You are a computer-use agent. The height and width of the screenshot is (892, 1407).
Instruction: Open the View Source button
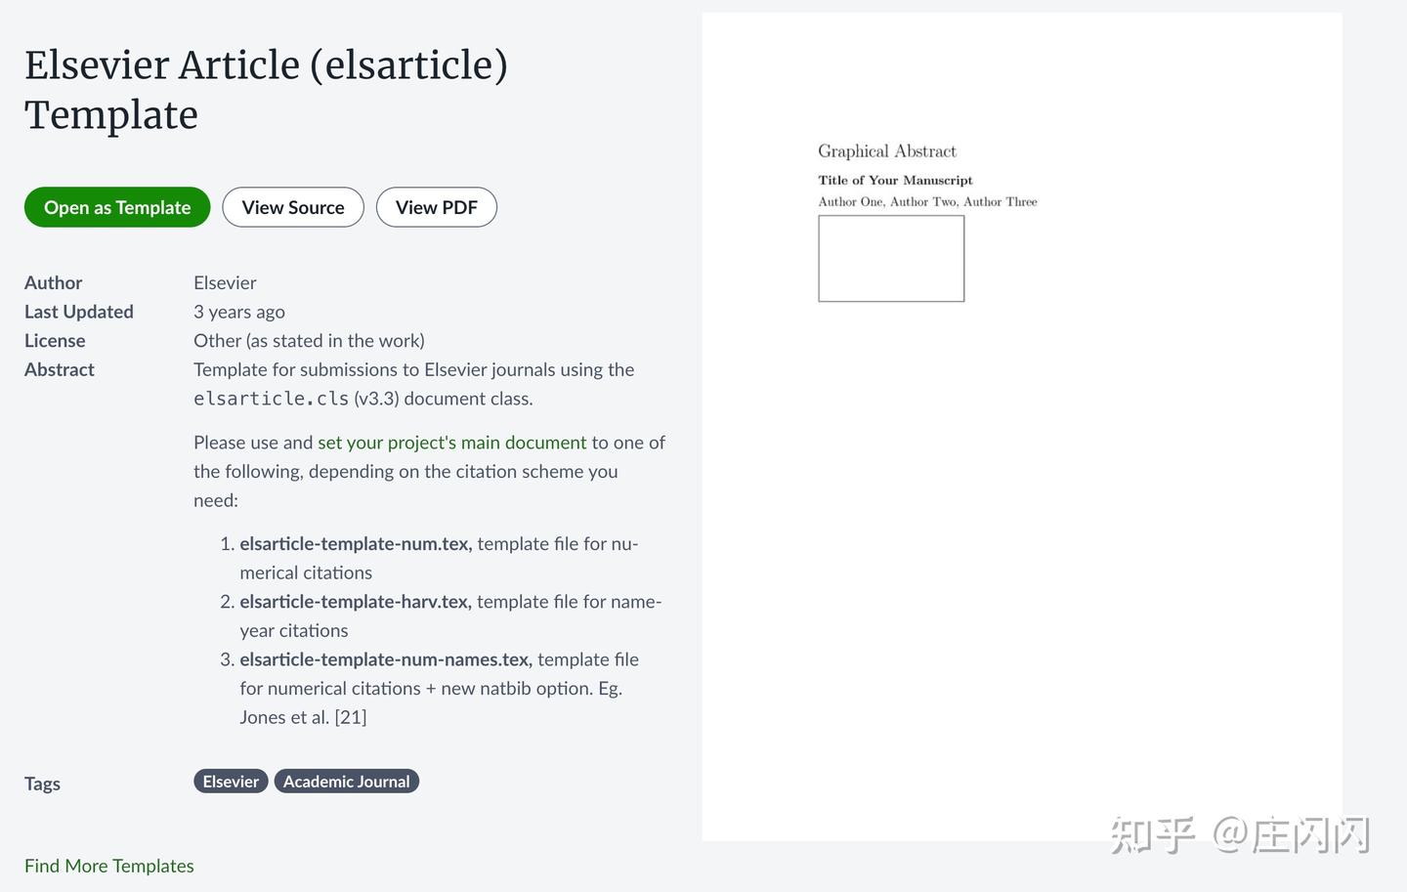(293, 207)
